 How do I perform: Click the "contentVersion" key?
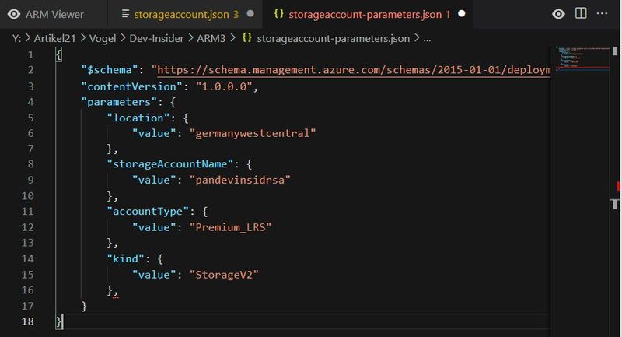(x=131, y=86)
